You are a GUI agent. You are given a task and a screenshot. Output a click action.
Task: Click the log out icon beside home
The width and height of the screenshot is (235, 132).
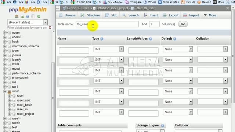point(22,16)
